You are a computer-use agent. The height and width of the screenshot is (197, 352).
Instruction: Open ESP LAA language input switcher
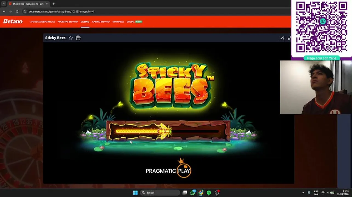pos(316,193)
